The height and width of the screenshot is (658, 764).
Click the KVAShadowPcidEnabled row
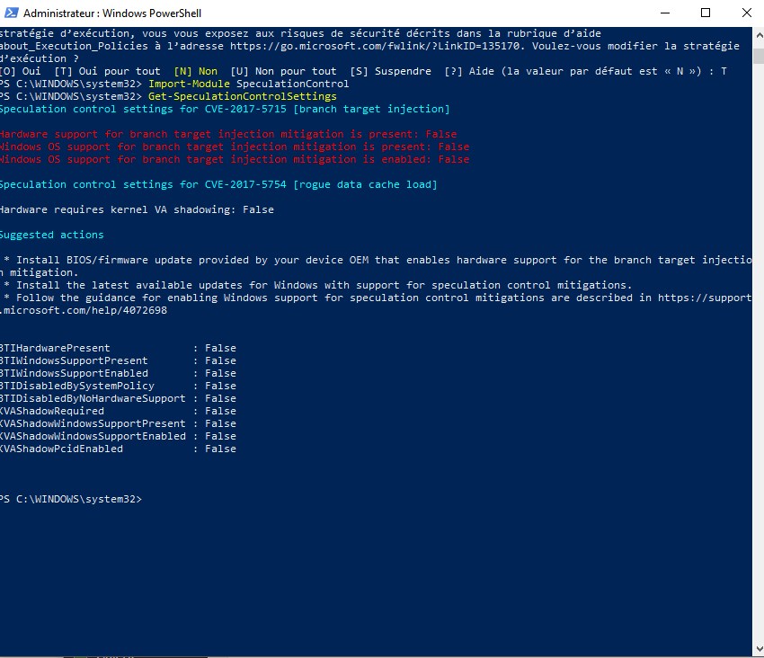118,449
